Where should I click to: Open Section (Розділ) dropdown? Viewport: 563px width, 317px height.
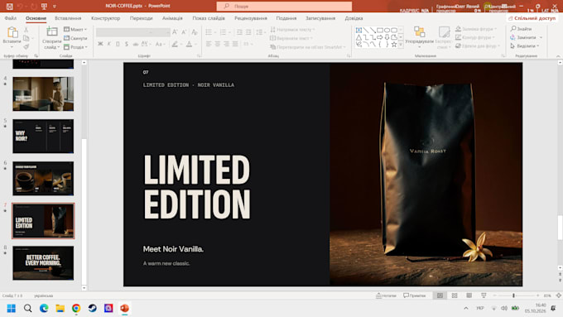75,47
